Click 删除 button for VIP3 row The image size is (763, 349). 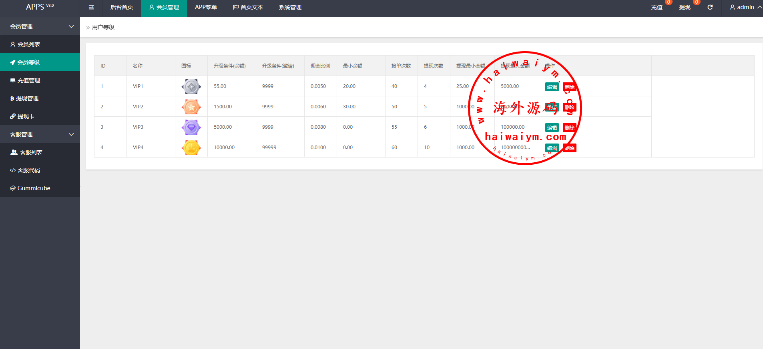(x=569, y=128)
